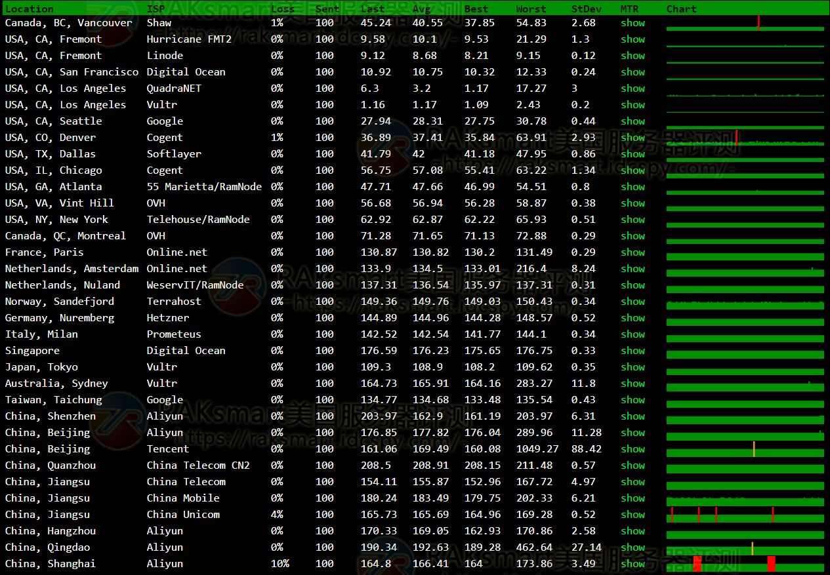Click the Last column header
The image size is (830, 575).
pos(373,9)
